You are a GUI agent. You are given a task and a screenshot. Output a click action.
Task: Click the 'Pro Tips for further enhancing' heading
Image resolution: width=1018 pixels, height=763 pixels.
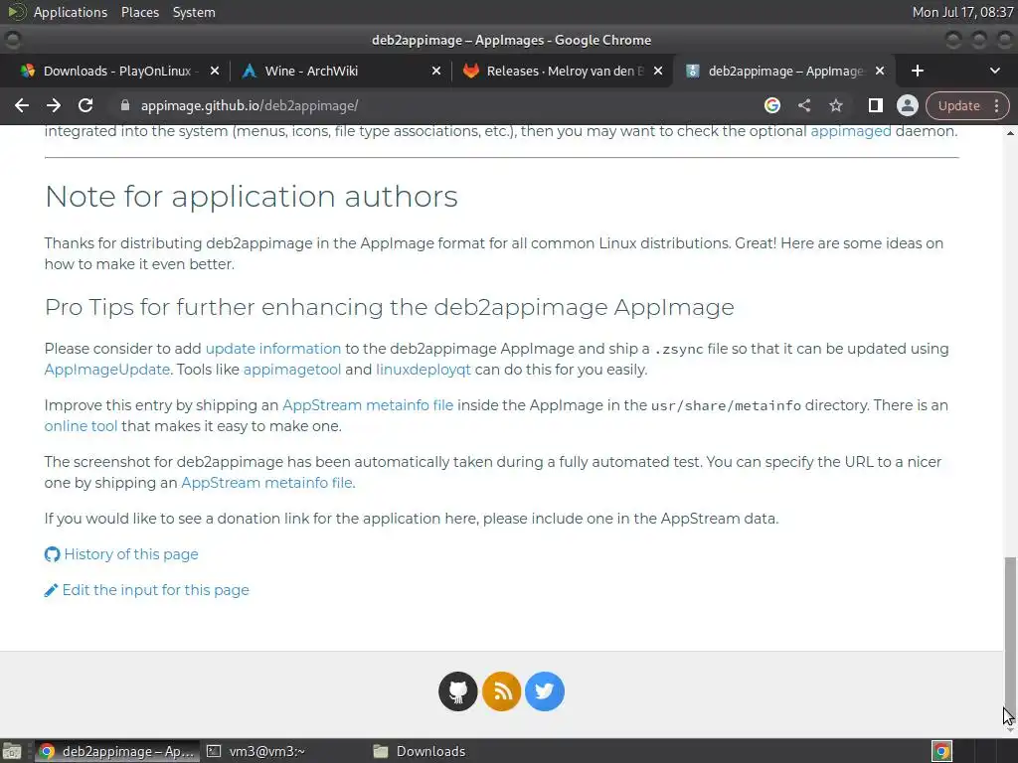(389, 307)
